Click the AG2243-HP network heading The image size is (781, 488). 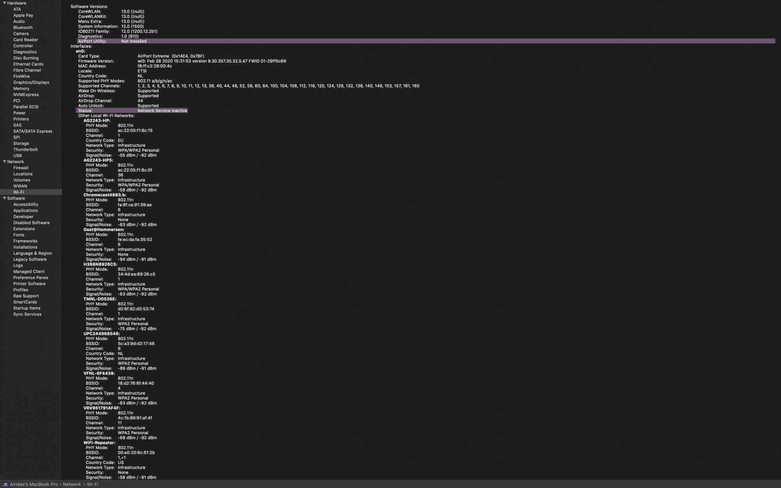tap(96, 121)
